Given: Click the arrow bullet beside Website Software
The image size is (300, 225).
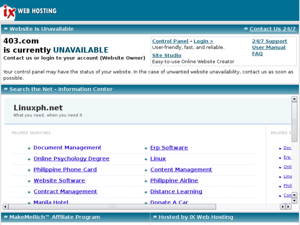Looking at the screenshot, I should click(29, 181).
